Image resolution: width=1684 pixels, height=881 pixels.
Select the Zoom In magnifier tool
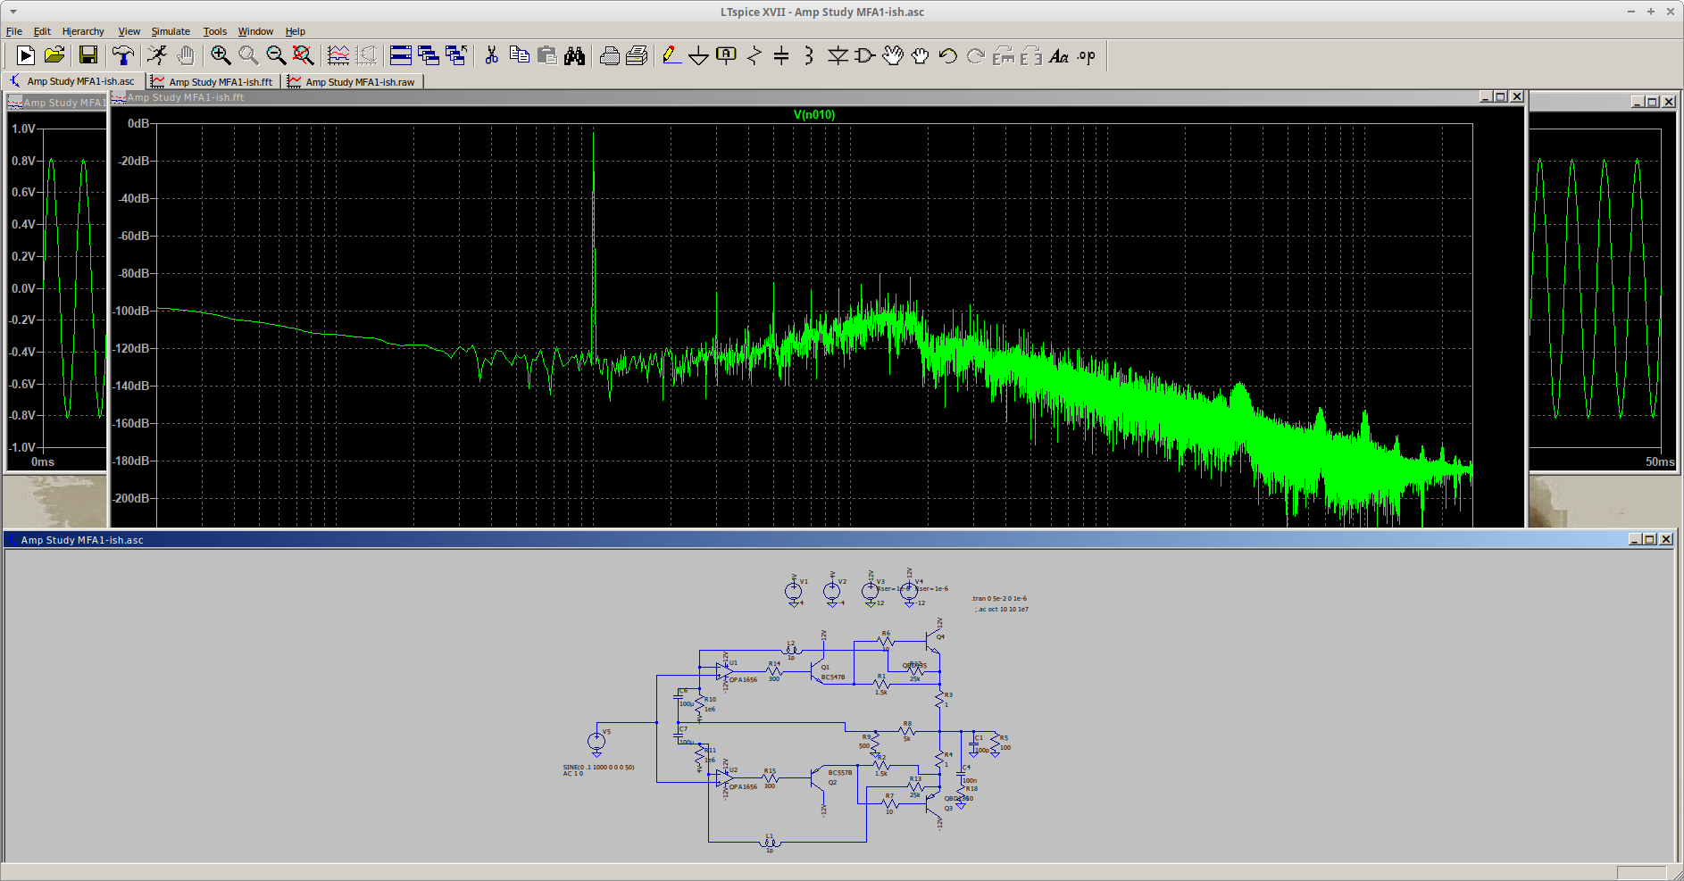click(221, 56)
